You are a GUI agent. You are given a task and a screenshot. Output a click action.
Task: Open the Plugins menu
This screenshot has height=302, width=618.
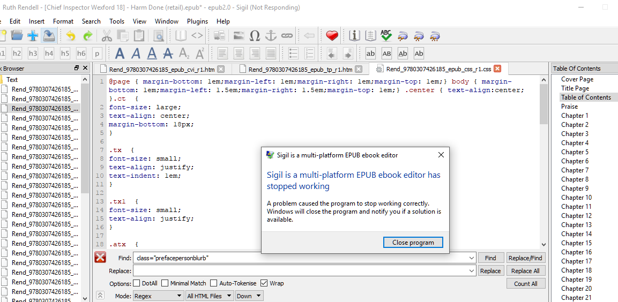(197, 21)
